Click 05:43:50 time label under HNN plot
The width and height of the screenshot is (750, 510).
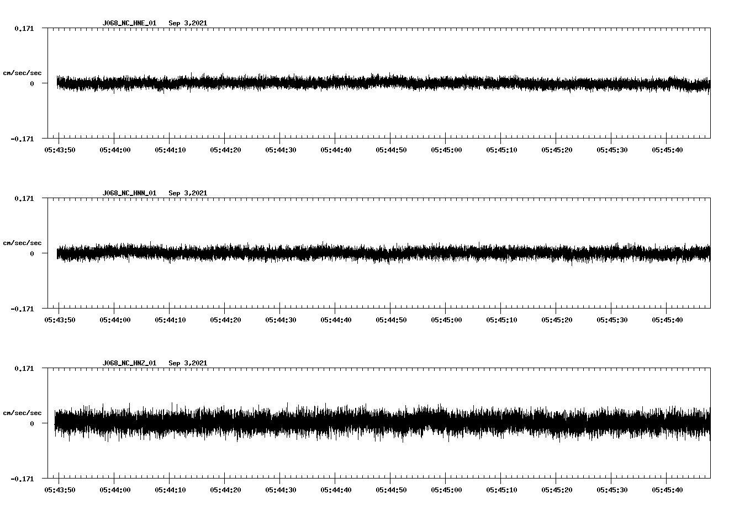tap(60, 320)
